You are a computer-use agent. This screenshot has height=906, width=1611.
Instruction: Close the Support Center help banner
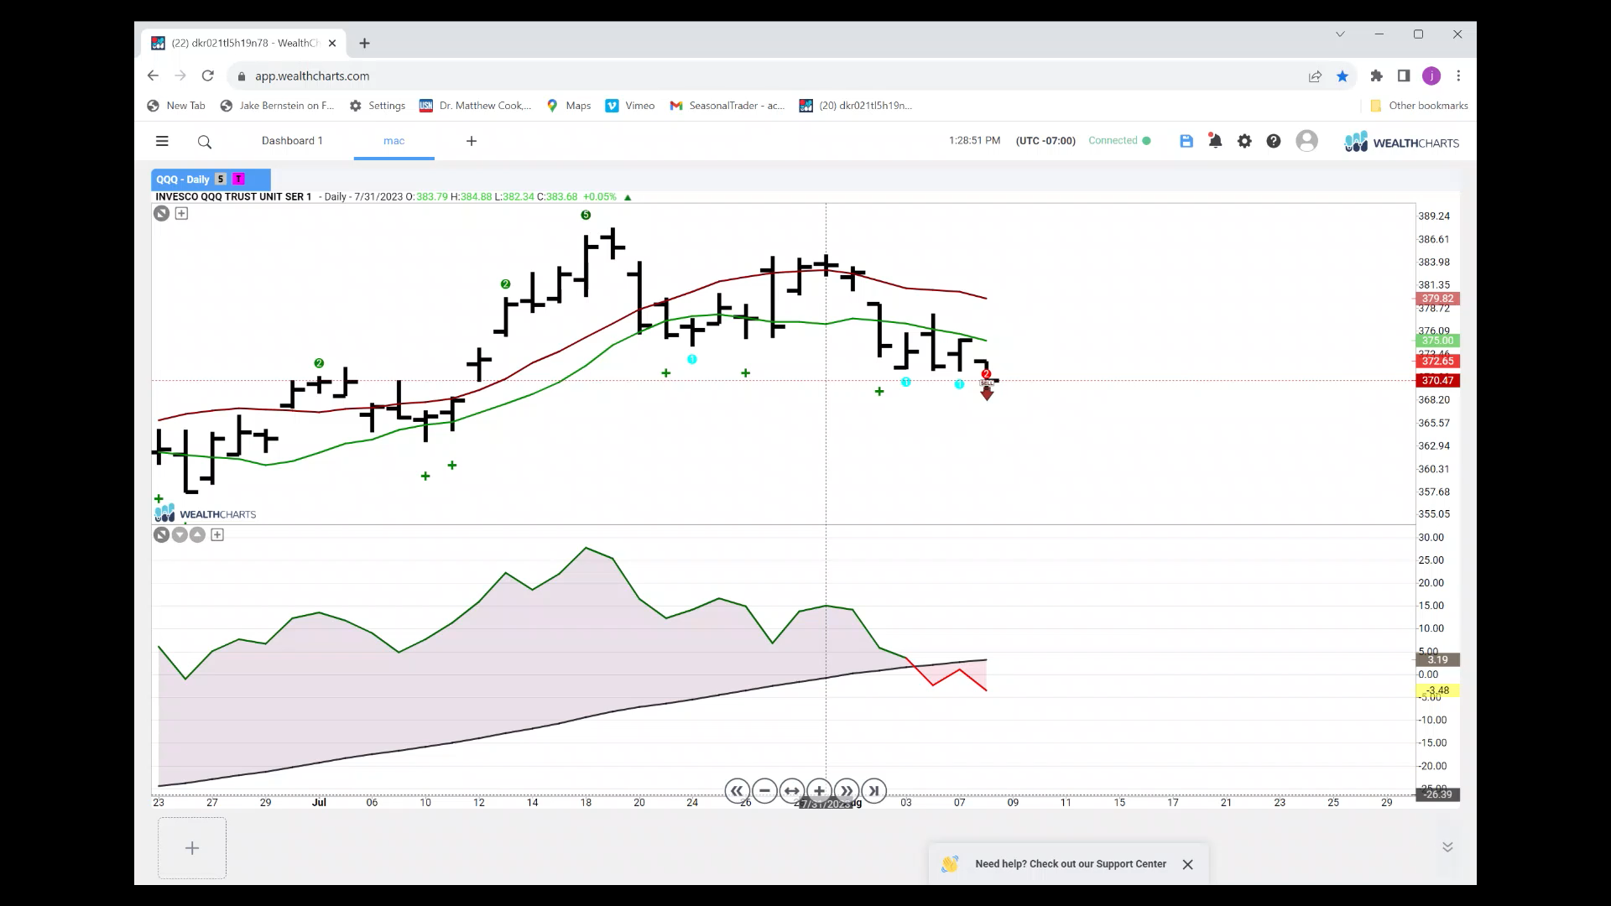click(x=1187, y=864)
